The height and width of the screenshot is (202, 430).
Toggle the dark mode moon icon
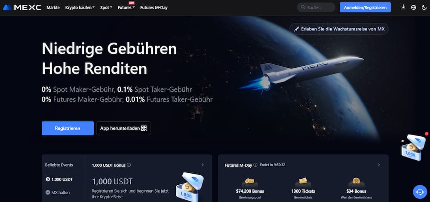(x=424, y=7)
